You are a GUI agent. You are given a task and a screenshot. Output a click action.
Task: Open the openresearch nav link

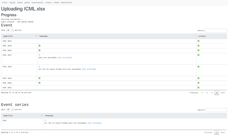click(x=38, y=3)
